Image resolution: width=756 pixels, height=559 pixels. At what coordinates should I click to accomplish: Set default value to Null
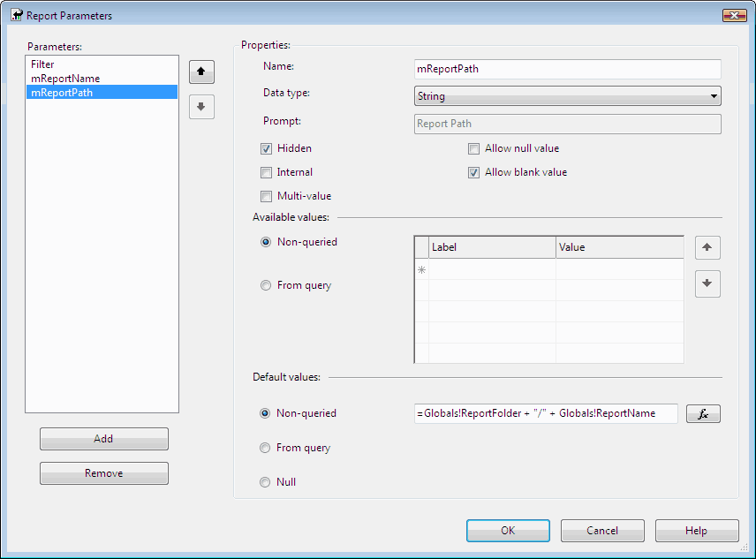click(x=266, y=482)
